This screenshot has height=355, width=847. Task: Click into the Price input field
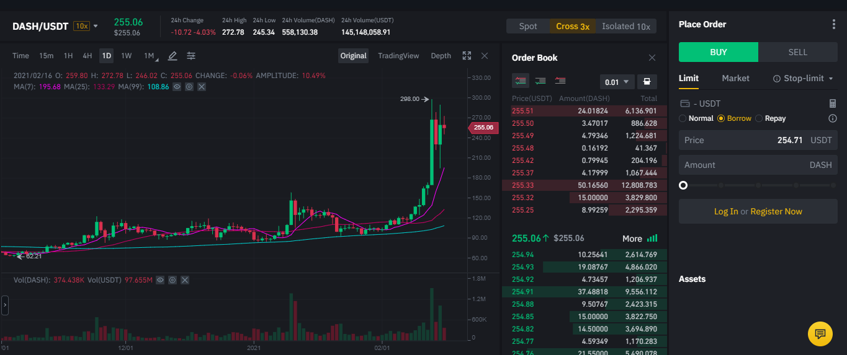pos(758,140)
